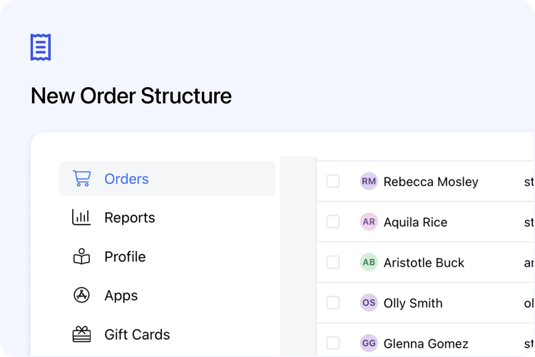
Task: Click the name Olly Smith
Action: coord(413,303)
